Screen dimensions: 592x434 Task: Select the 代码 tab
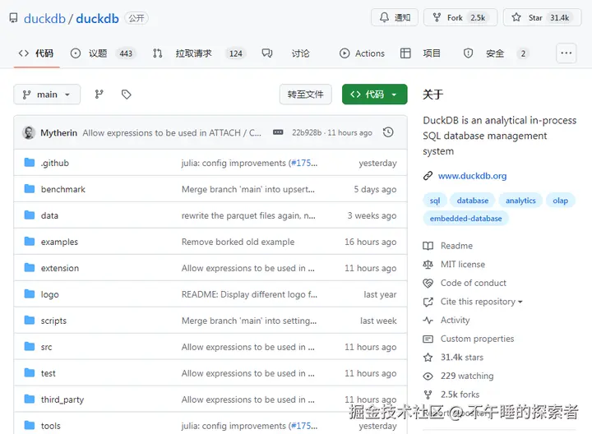click(x=36, y=53)
